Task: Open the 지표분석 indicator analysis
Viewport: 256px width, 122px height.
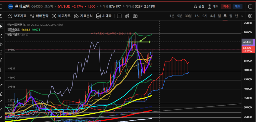Action: 83,16
